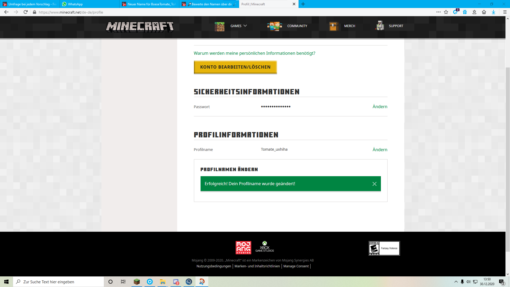Open the Support navigation item
Image resolution: width=510 pixels, height=287 pixels.
396,26
